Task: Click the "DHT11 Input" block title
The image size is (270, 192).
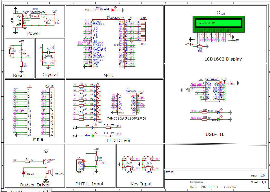Action: (x=90, y=184)
